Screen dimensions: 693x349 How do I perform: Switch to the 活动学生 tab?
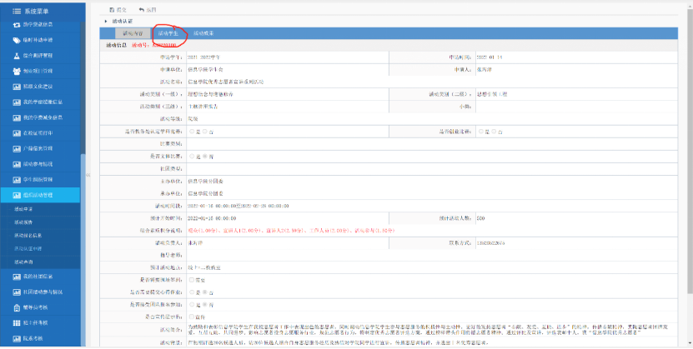[168, 33]
